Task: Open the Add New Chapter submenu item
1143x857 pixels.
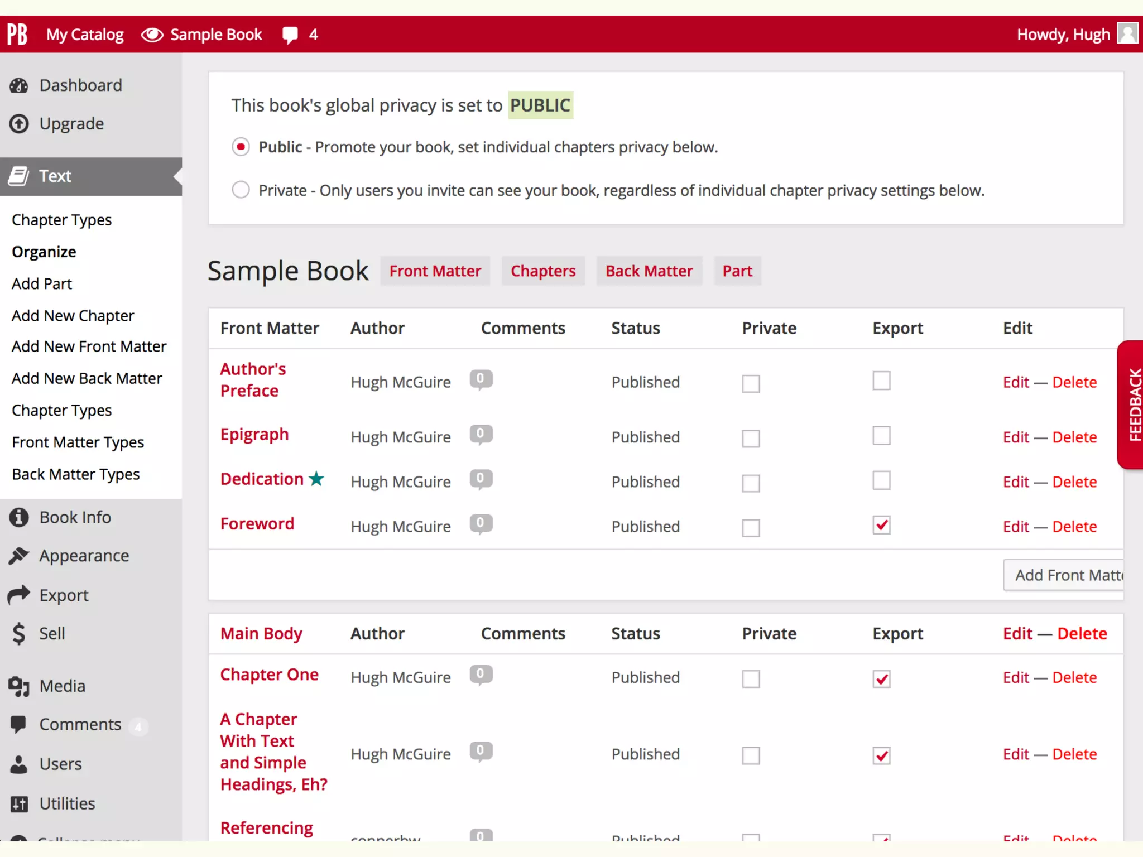Action: [73, 316]
